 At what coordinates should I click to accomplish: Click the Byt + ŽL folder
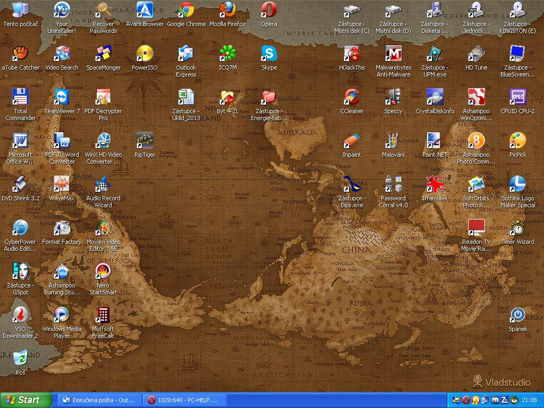pyautogui.click(x=227, y=97)
